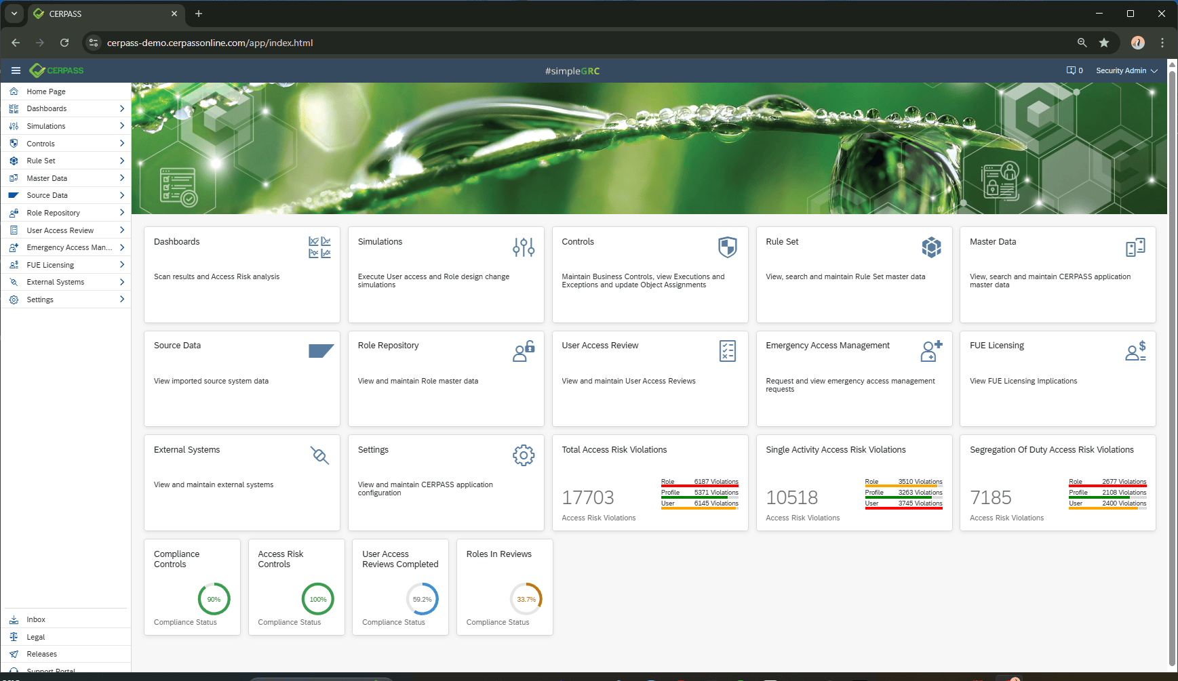Click Simulations sliders icon in sidebar
This screenshot has width=1178, height=681.
(14, 126)
